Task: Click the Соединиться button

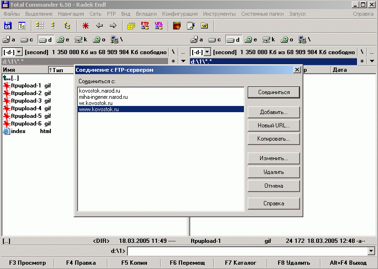Action: (274, 92)
